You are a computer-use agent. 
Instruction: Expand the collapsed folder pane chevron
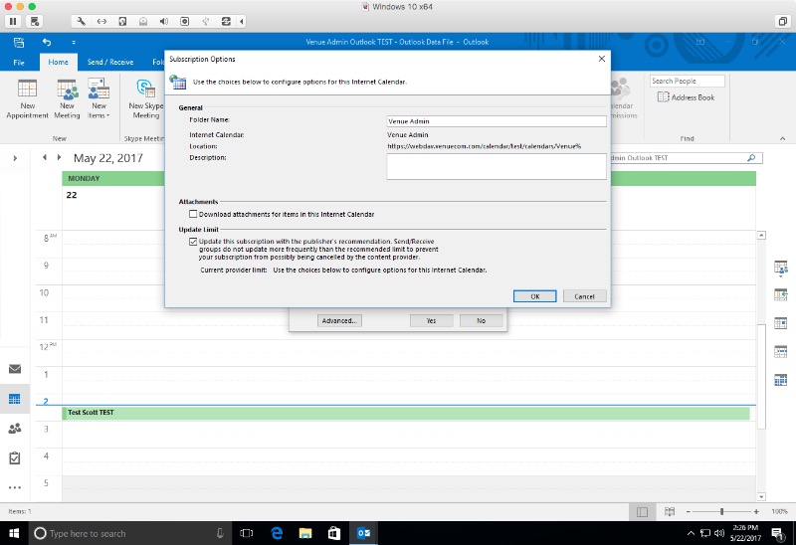(x=14, y=158)
